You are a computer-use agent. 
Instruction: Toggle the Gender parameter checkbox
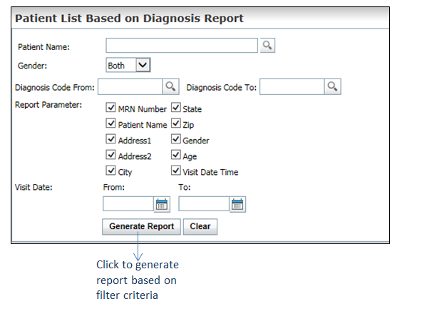tap(176, 139)
